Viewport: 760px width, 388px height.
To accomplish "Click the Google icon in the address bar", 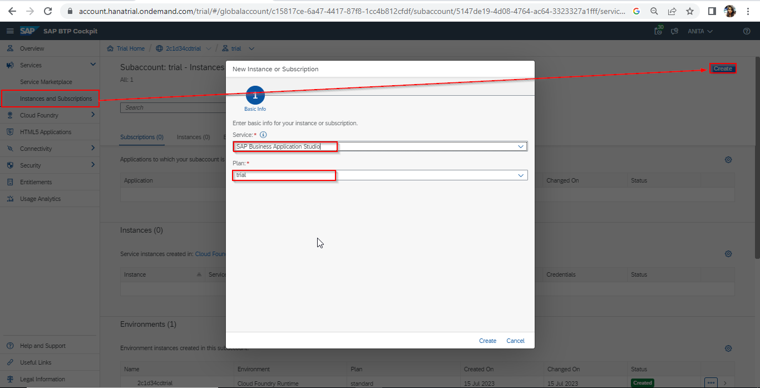I will [x=636, y=11].
